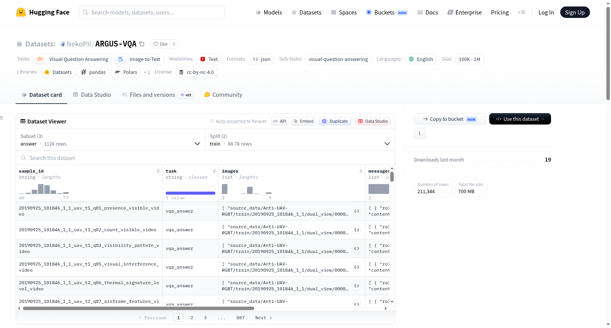The width and height of the screenshot is (611, 328).
Task: Open the Files and versions tab
Action: point(157,95)
